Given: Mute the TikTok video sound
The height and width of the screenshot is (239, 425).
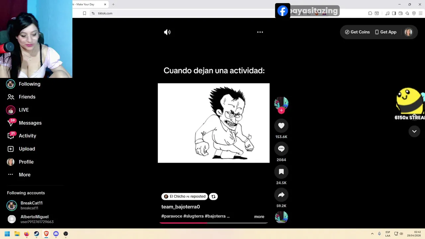Looking at the screenshot, I should [167, 32].
